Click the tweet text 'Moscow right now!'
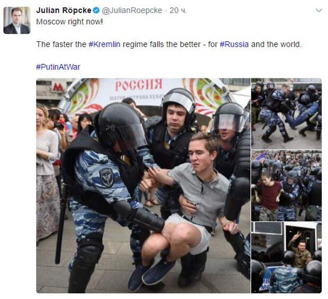 (69, 22)
